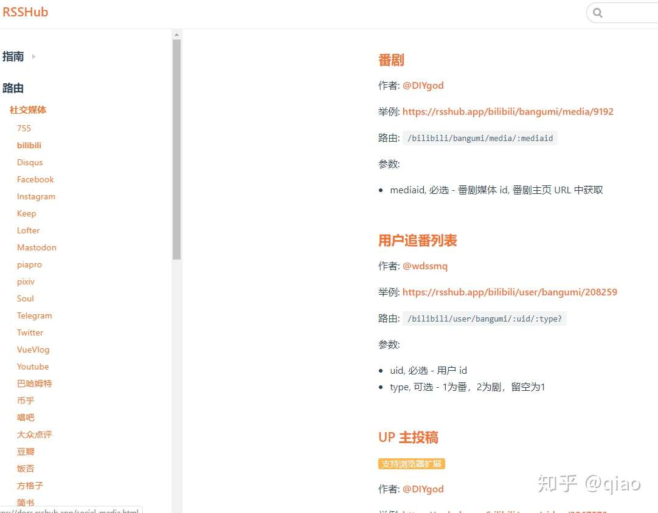This screenshot has height=513, width=658.
Task: Open @DIYgod author link under UP 主投稿
Action: click(423, 489)
